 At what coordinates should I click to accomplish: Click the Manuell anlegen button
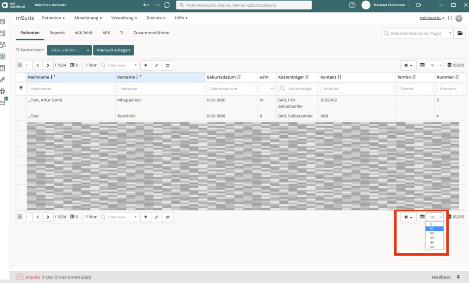113,50
